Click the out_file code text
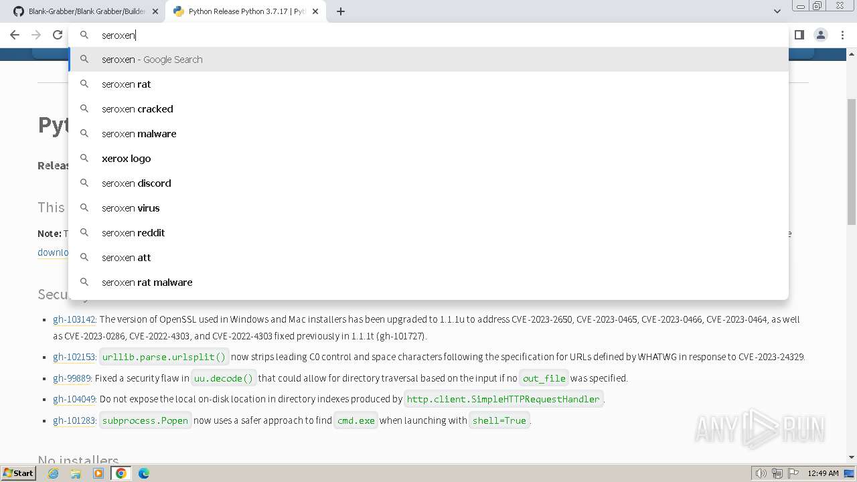Screen dimensions: 857x482 pos(544,378)
